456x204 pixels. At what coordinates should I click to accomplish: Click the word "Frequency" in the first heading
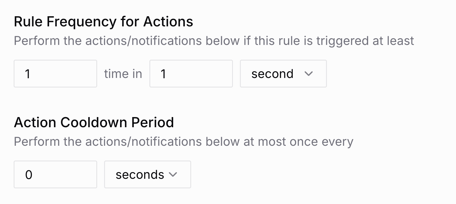tap(82, 22)
